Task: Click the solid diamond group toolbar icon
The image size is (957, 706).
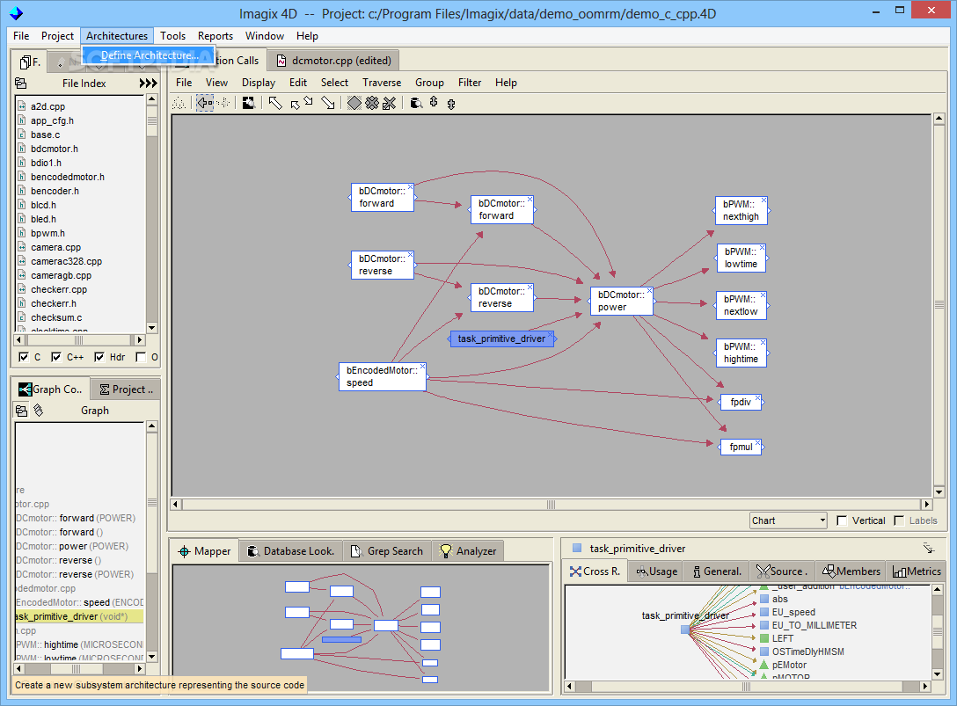Action: click(x=354, y=103)
